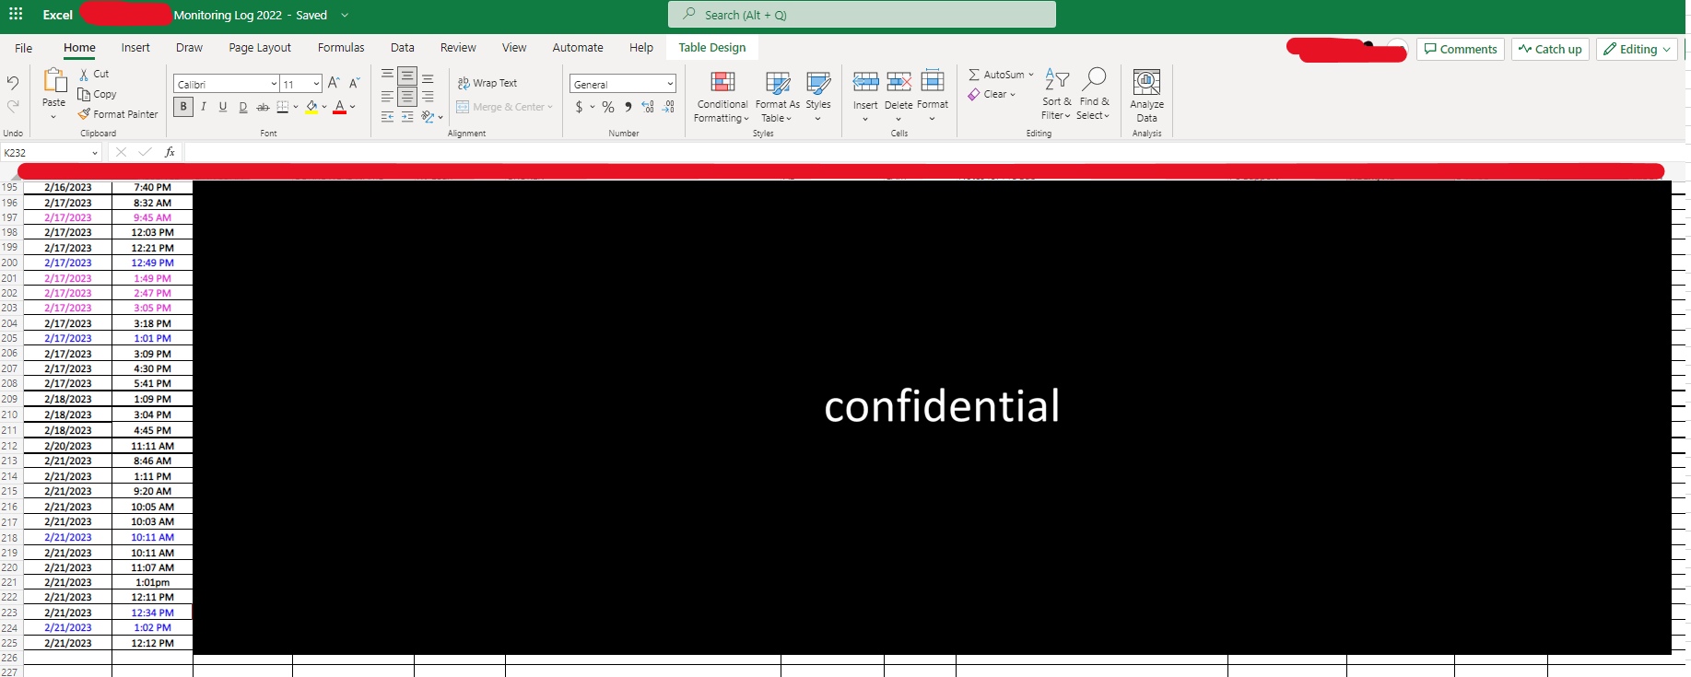This screenshot has width=1691, height=677.
Task: Open Sort & Filter
Action: [x=1057, y=94]
